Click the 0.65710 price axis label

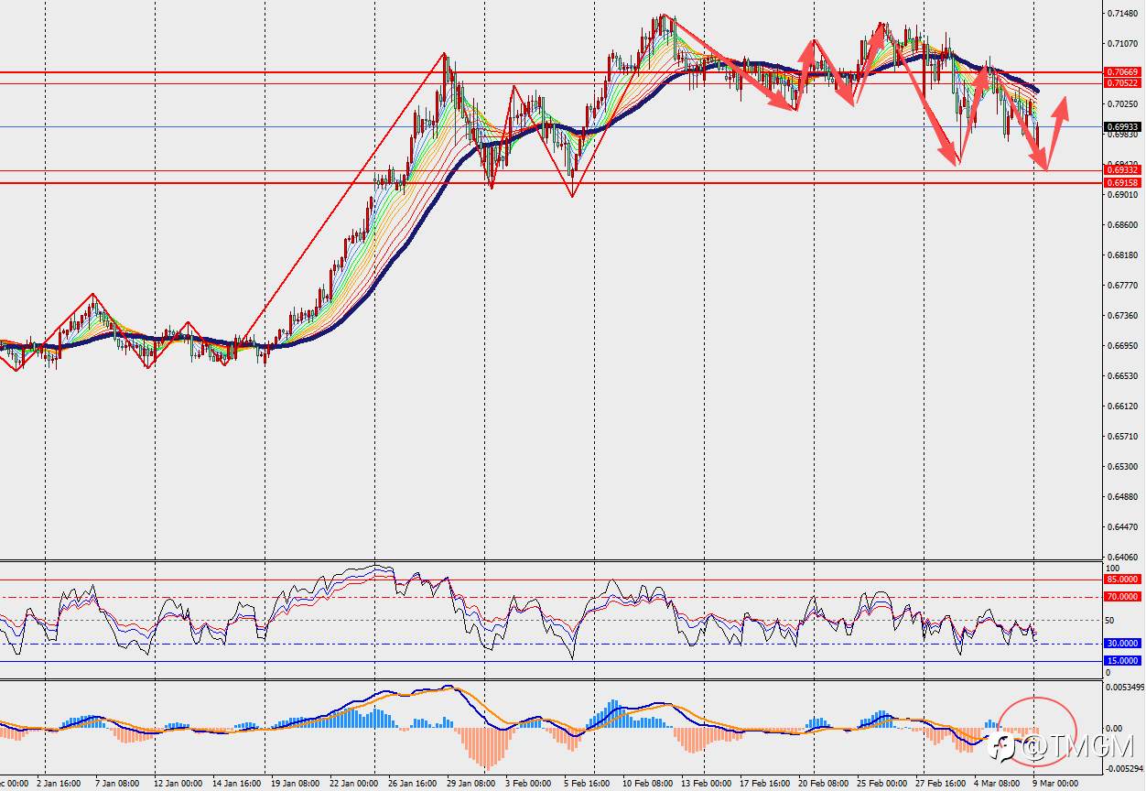1121,437
